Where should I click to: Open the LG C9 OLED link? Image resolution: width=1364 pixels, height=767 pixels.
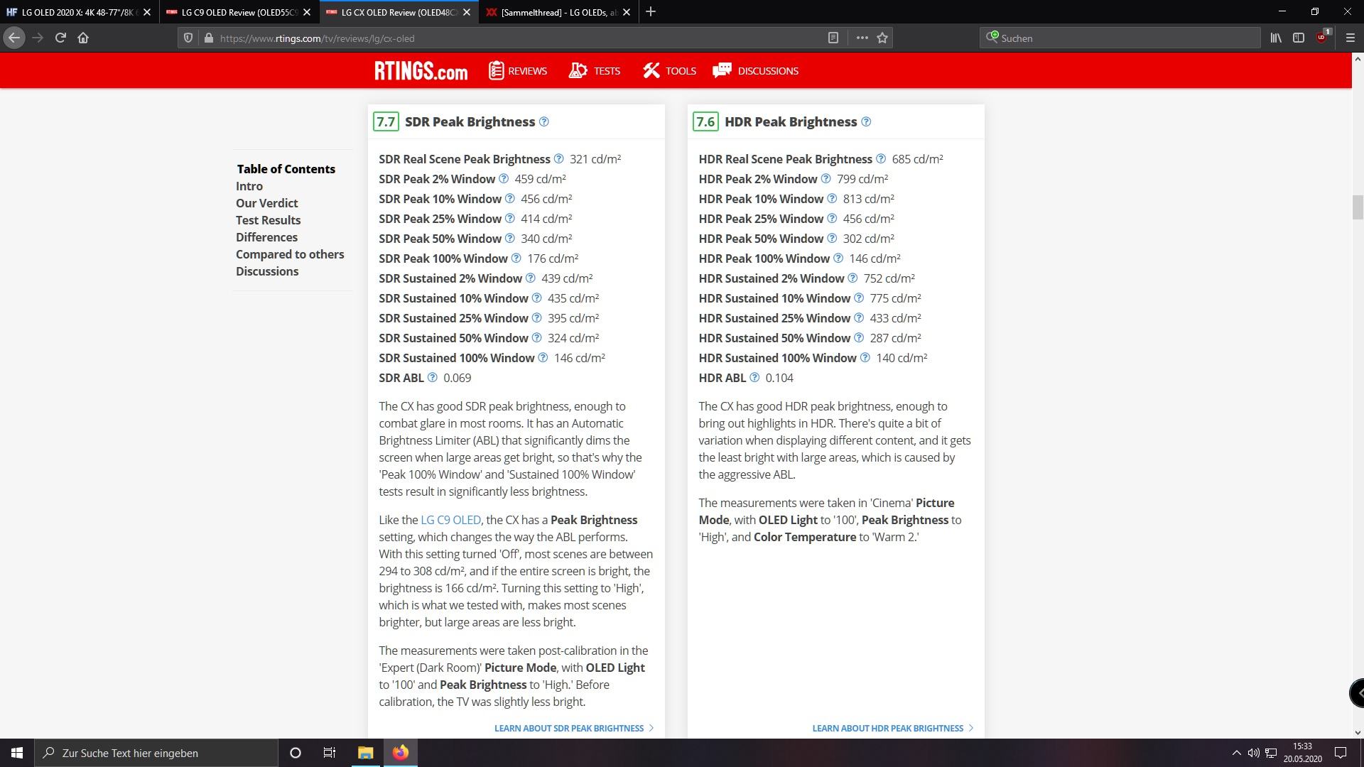point(450,520)
